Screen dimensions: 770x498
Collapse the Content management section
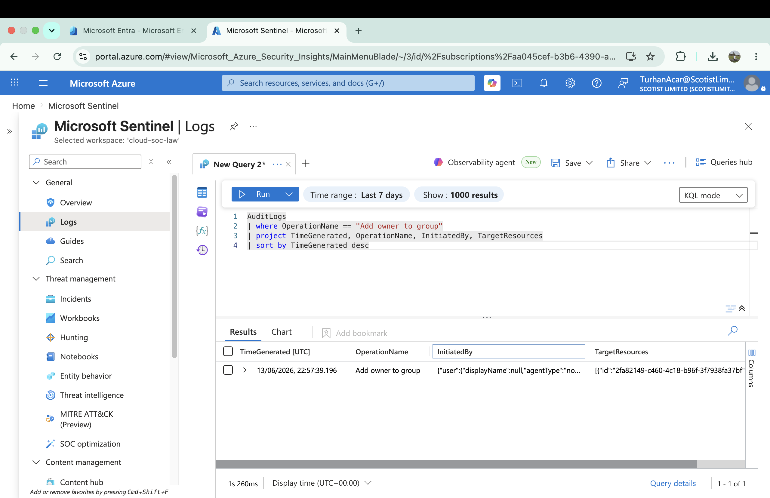pyautogui.click(x=36, y=462)
